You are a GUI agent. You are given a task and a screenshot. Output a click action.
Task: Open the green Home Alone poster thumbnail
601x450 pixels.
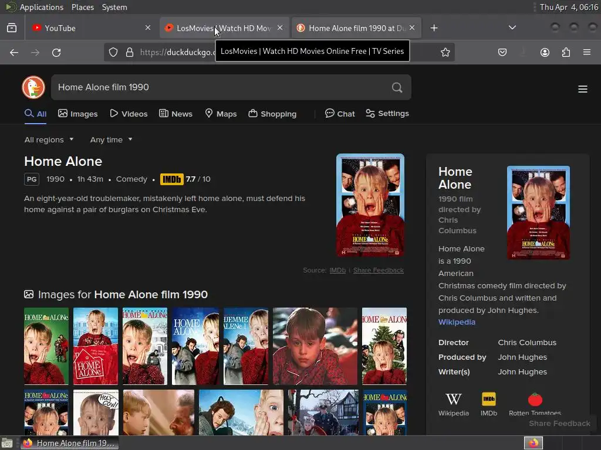click(46, 346)
